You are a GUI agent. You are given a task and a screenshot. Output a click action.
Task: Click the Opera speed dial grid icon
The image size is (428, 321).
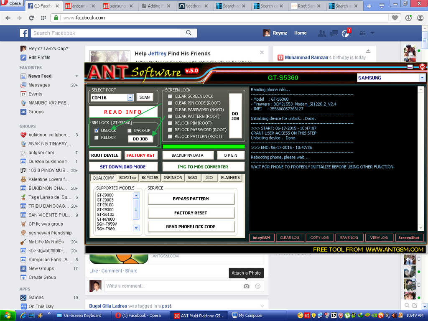pyautogui.click(x=43, y=18)
